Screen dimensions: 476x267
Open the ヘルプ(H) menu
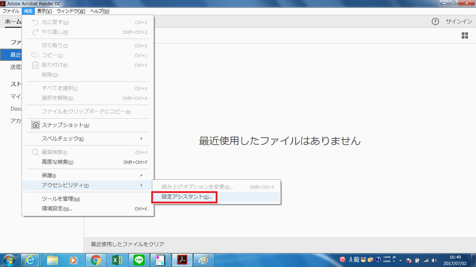click(x=100, y=11)
